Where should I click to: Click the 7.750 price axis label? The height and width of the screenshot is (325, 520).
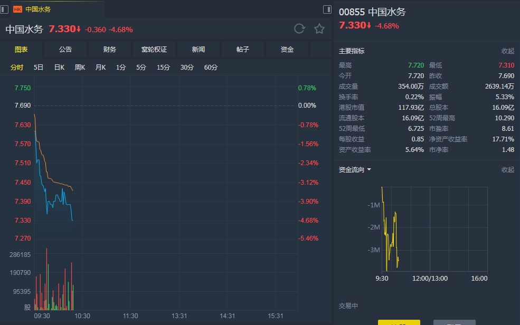click(x=23, y=88)
